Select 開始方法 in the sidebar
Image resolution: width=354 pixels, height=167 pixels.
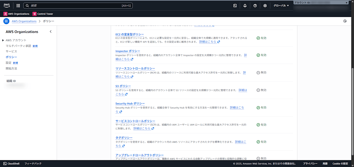pyautogui.click(x=11, y=68)
